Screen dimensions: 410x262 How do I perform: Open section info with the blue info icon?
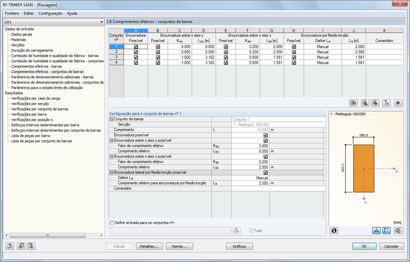click(334, 230)
